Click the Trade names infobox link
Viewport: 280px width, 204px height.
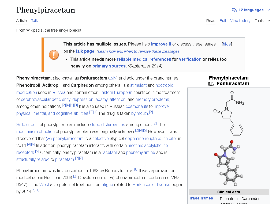click(x=201, y=198)
